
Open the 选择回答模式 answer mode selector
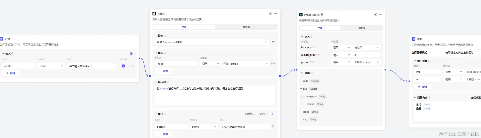pos(462,53)
